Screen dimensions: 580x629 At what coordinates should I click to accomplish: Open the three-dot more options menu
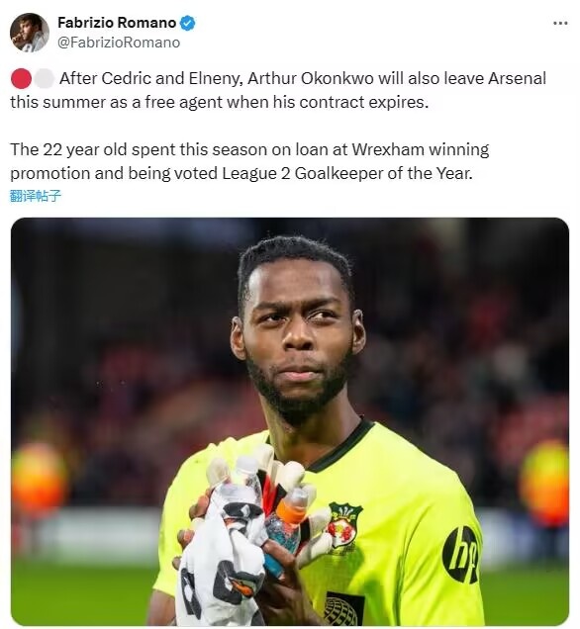click(x=560, y=24)
